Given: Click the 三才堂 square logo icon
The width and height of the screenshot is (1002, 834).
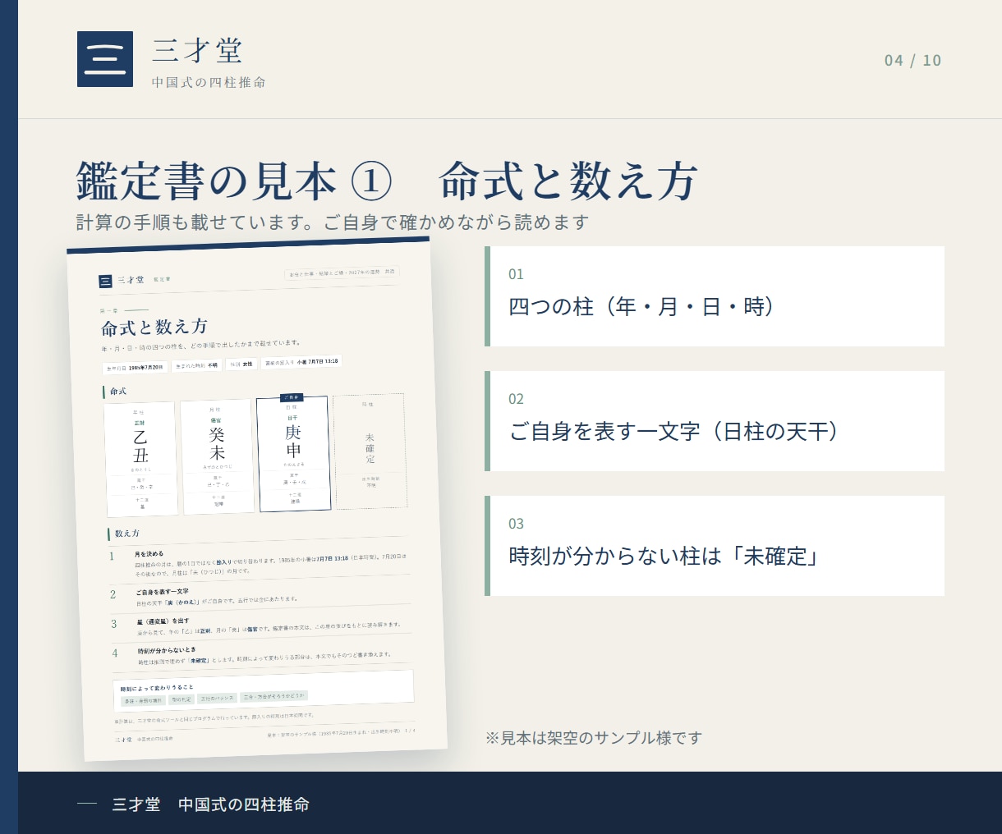Looking at the screenshot, I should [105, 59].
